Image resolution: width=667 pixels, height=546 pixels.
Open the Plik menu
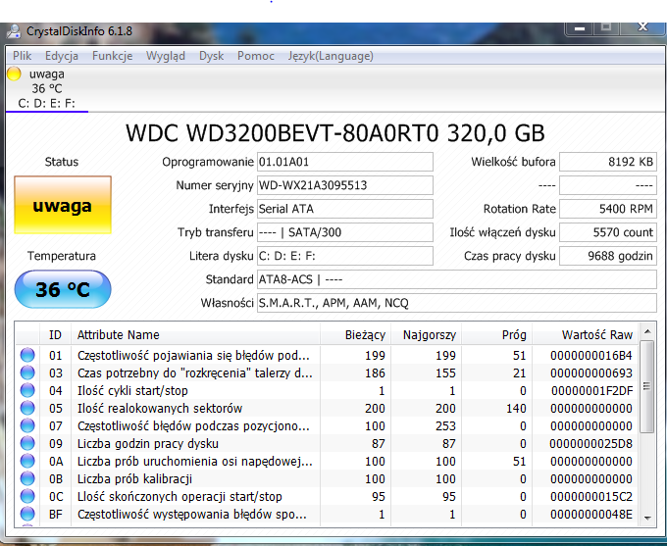point(23,56)
